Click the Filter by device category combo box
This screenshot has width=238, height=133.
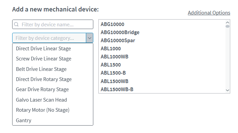tap(49, 38)
